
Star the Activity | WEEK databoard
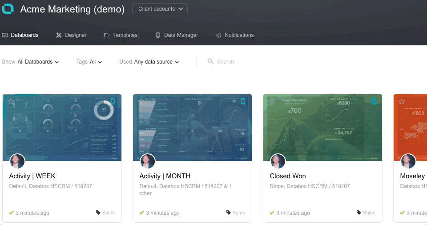(x=11, y=102)
